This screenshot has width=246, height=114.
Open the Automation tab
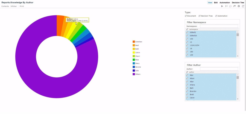point(225,2)
